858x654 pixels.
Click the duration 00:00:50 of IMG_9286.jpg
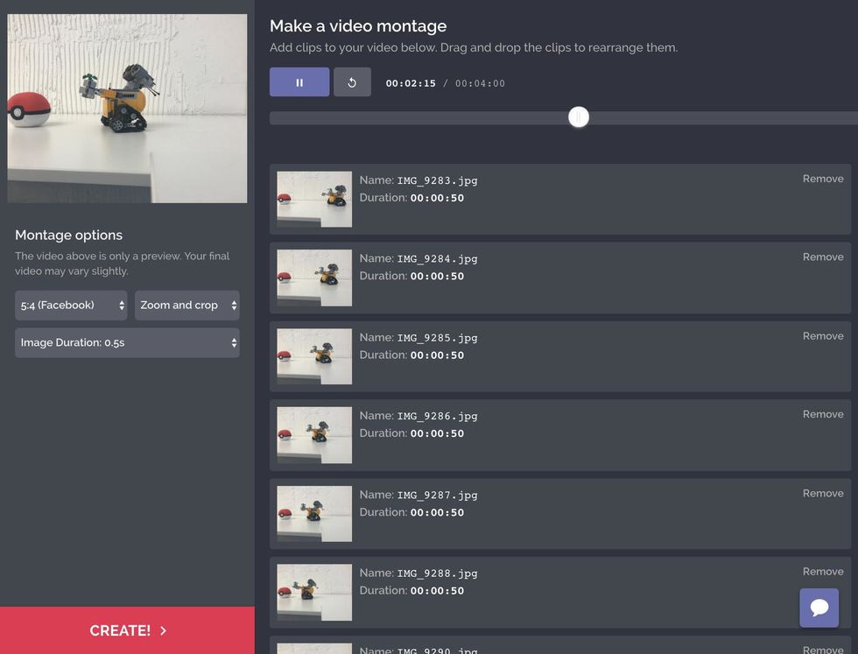click(437, 433)
